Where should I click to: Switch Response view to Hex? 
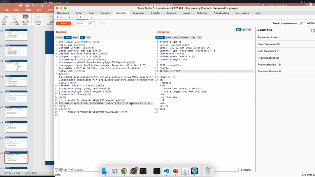pos(176,38)
